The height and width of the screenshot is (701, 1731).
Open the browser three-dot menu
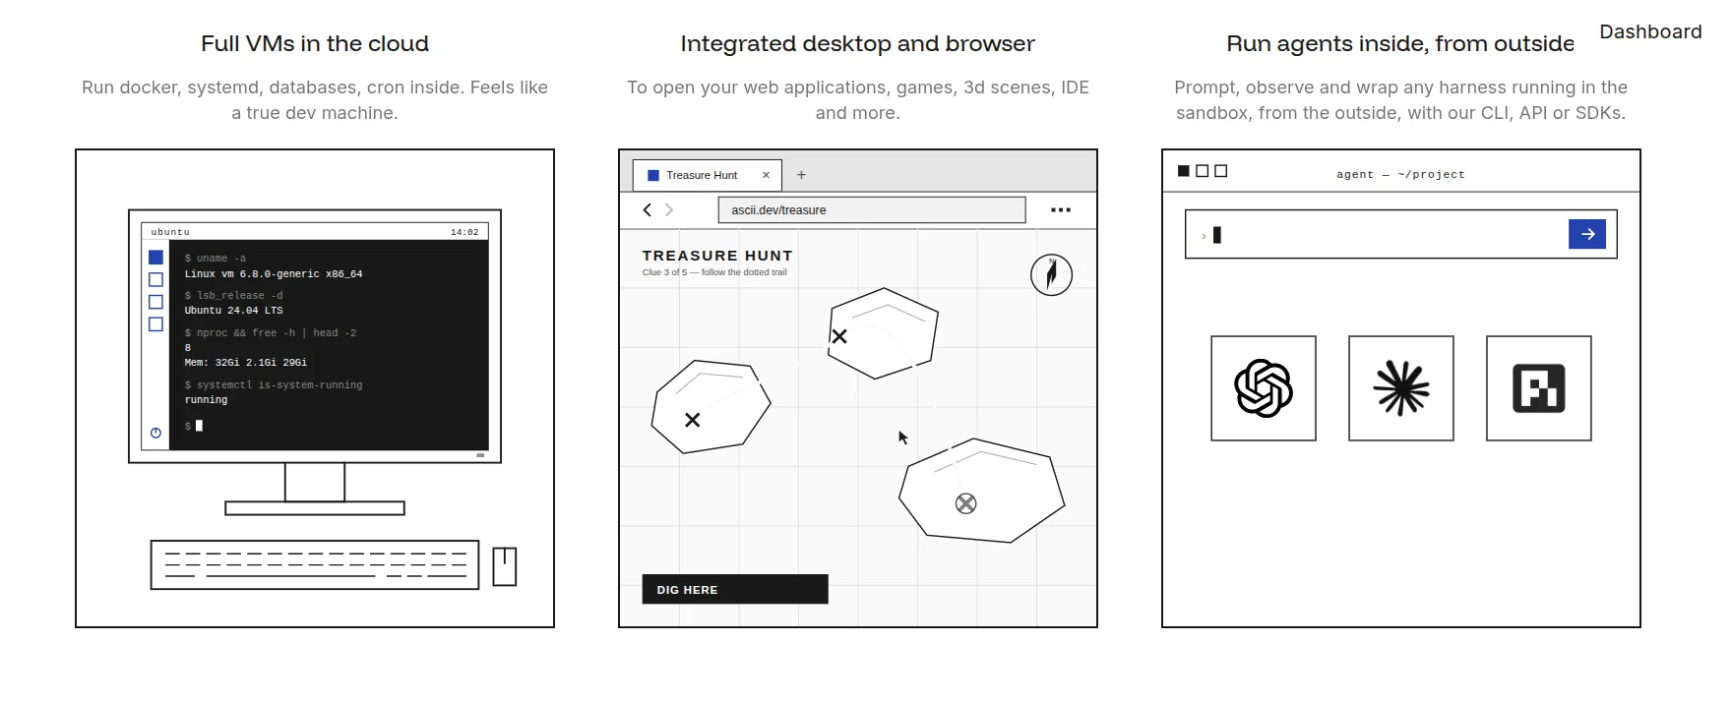(1061, 209)
